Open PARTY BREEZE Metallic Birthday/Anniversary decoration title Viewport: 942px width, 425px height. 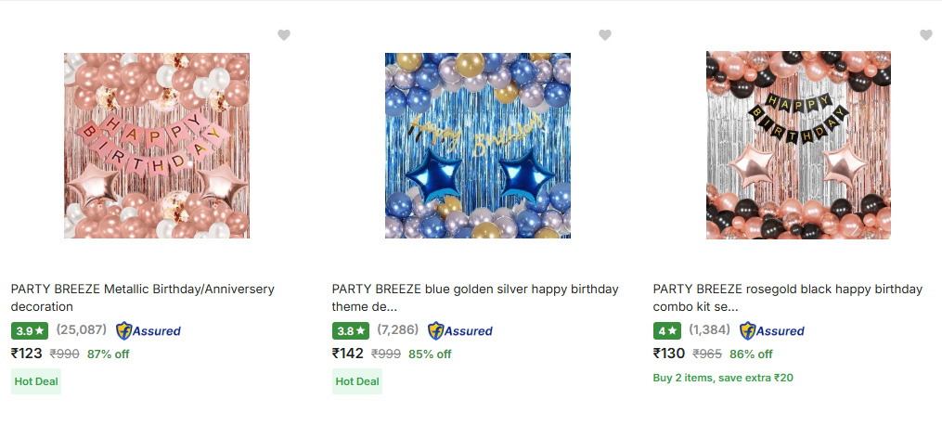(x=143, y=297)
